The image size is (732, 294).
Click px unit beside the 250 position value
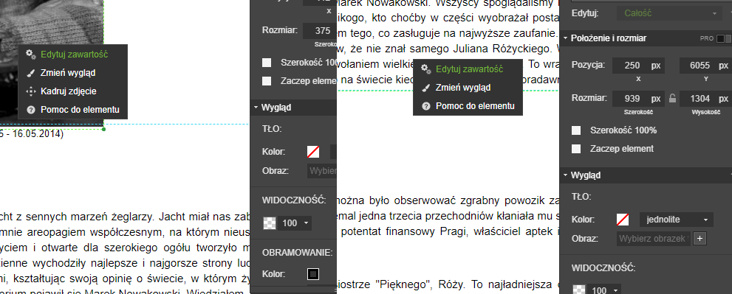pos(656,66)
